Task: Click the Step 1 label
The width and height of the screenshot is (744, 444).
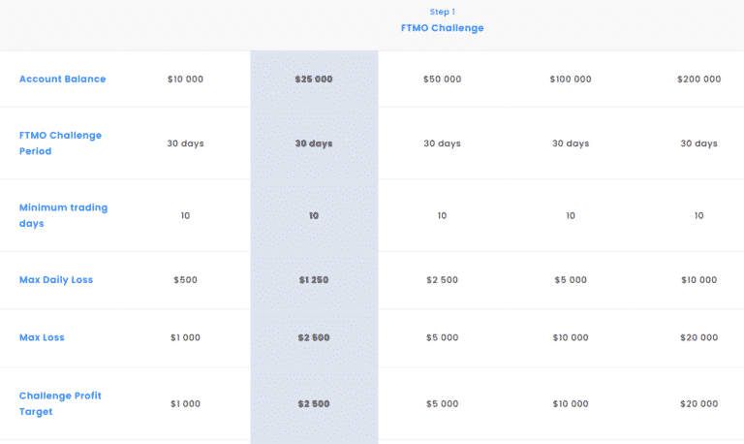Action: click(x=442, y=12)
